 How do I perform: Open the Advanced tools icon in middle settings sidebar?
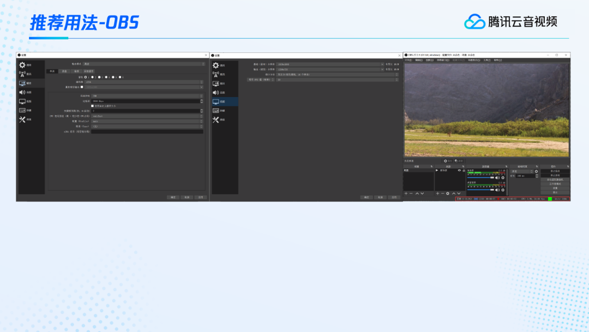[x=216, y=120]
